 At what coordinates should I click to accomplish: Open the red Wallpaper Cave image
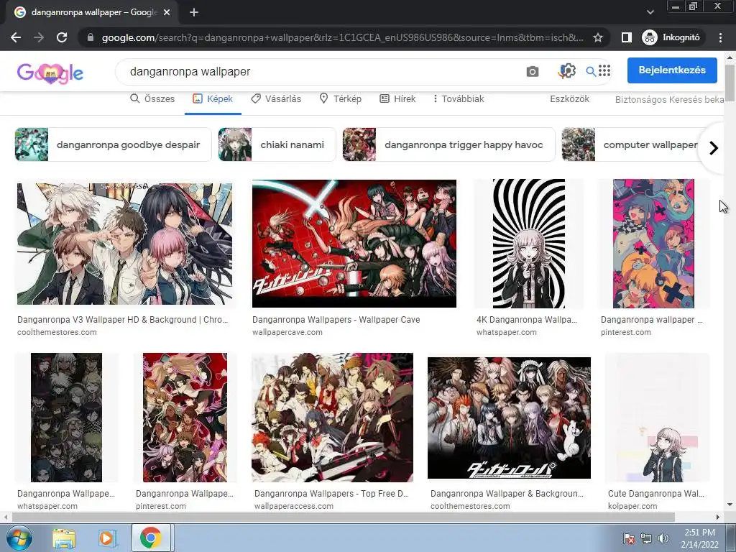(354, 244)
